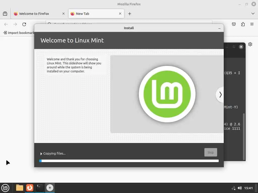258x193 pixels.
Task: Switch to the Firefox taskbar icon
Action: [30, 188]
